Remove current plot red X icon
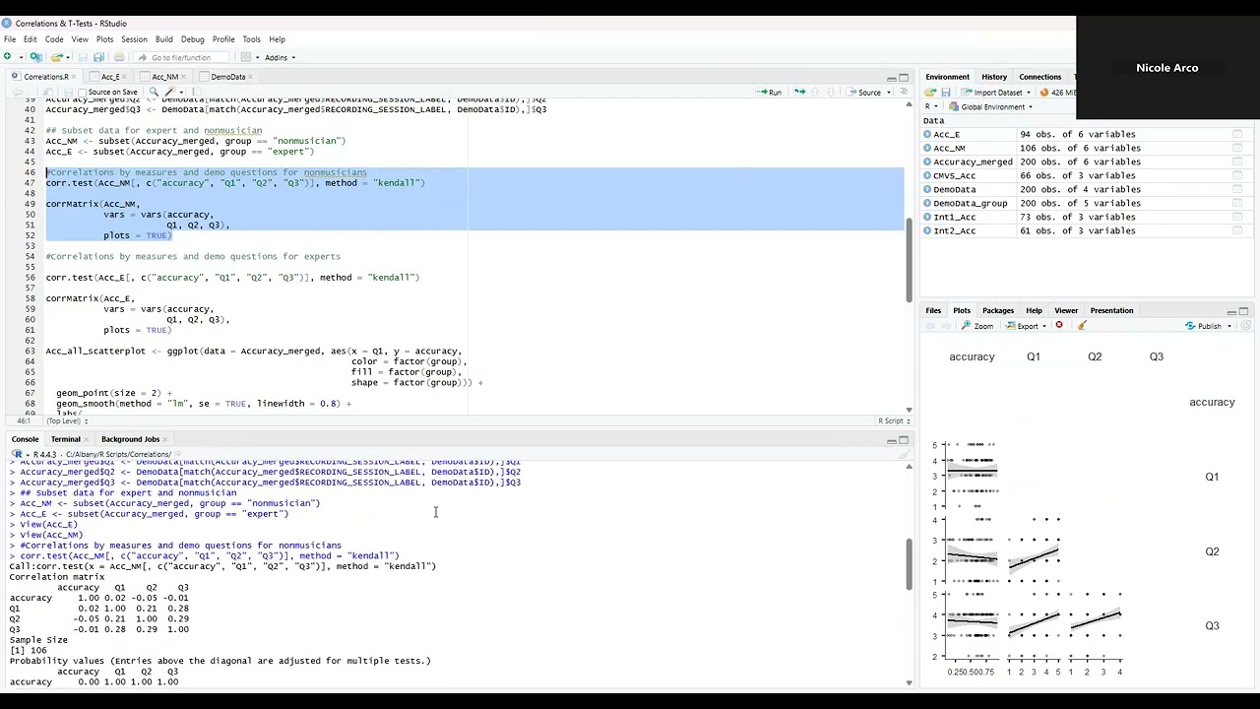Screen dimensions: 1260x709 click(x=1059, y=326)
